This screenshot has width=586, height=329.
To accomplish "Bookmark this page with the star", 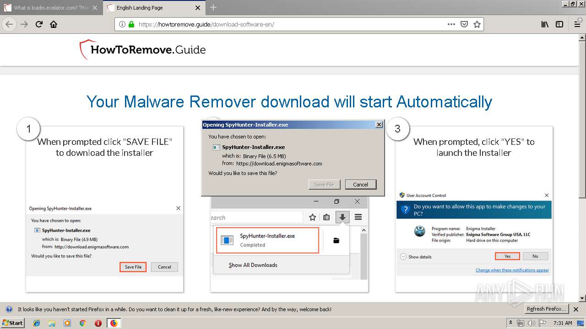I will tap(477, 24).
